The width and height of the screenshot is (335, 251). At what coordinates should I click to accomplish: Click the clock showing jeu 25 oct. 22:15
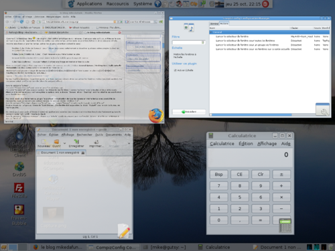243,4
